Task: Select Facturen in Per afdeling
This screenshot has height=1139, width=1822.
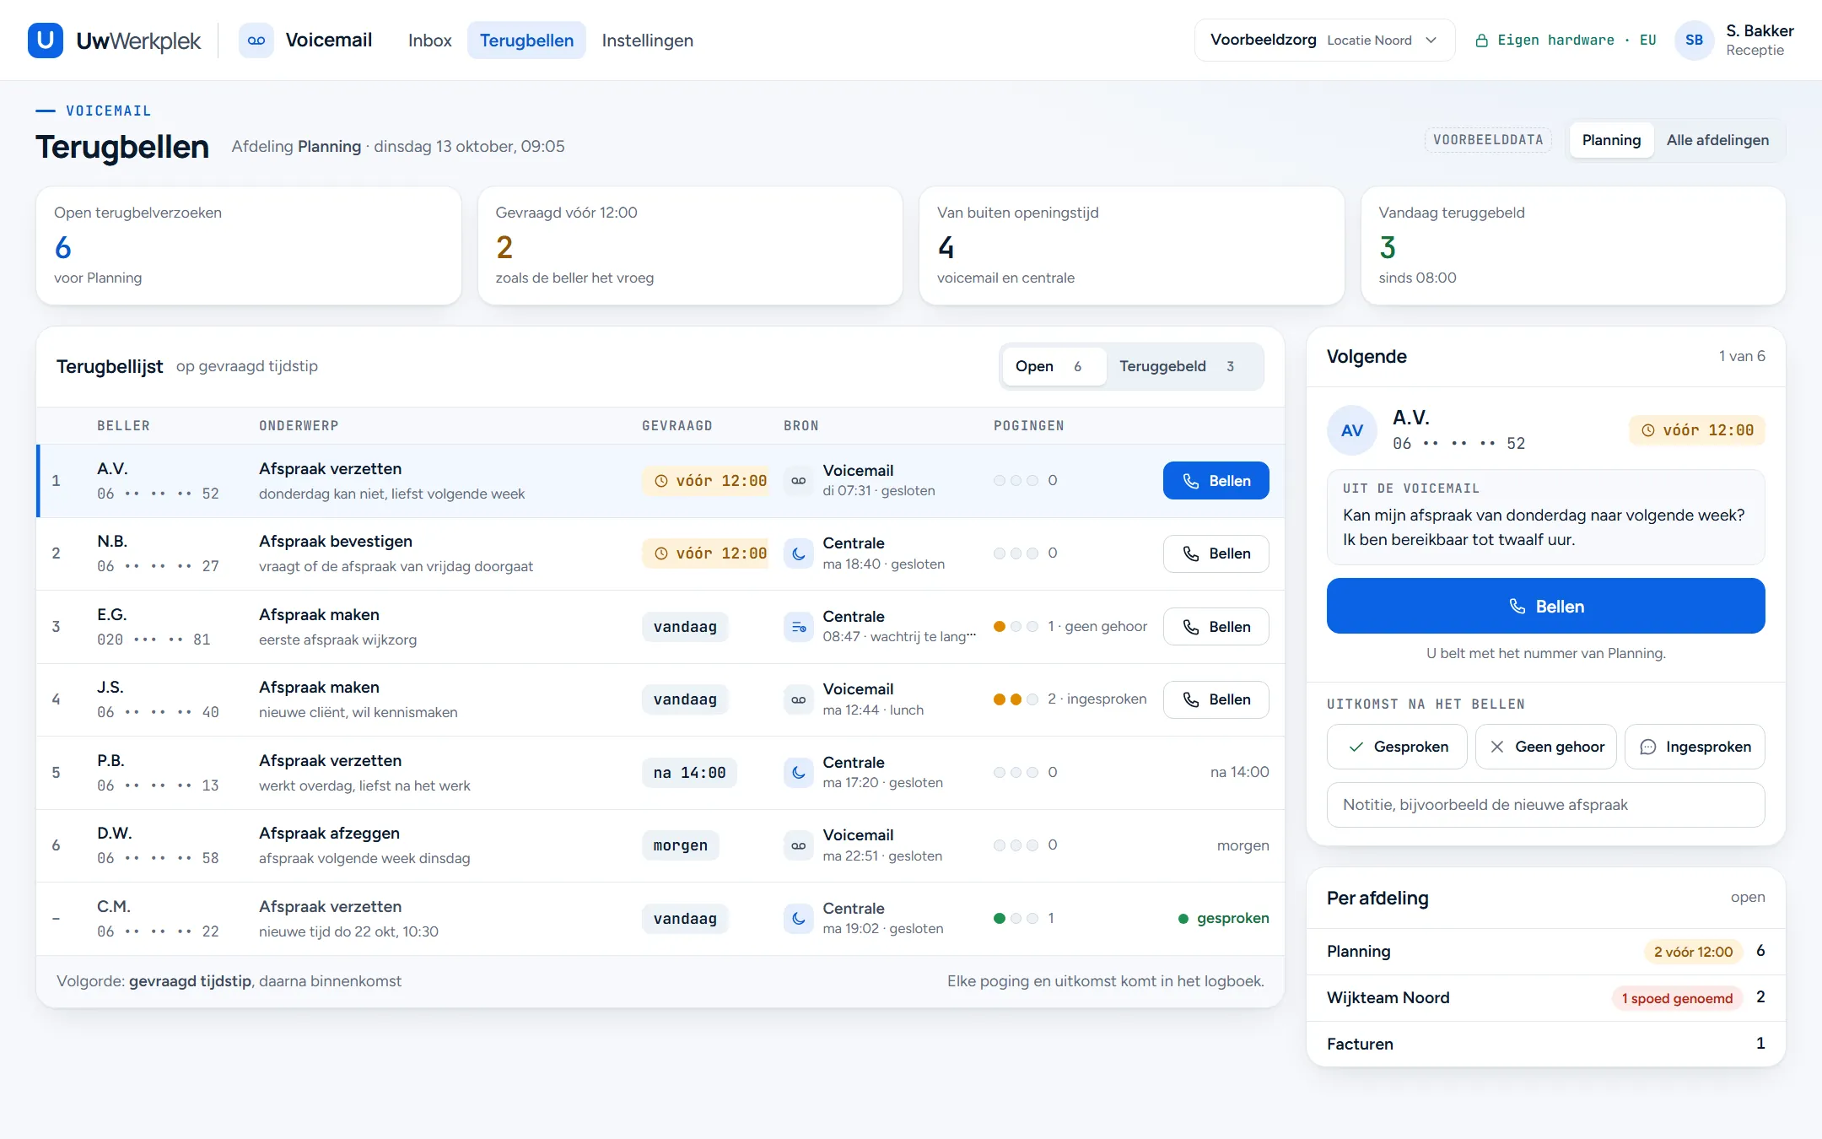Action: coord(1545,1044)
